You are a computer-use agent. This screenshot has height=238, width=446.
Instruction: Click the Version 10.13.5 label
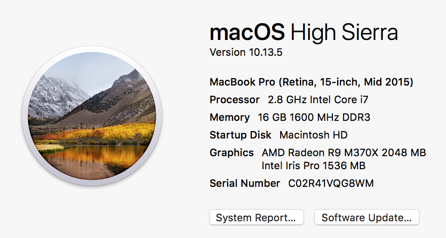[x=246, y=52]
